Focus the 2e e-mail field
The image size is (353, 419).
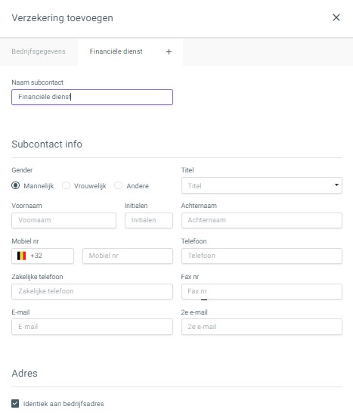(x=262, y=327)
